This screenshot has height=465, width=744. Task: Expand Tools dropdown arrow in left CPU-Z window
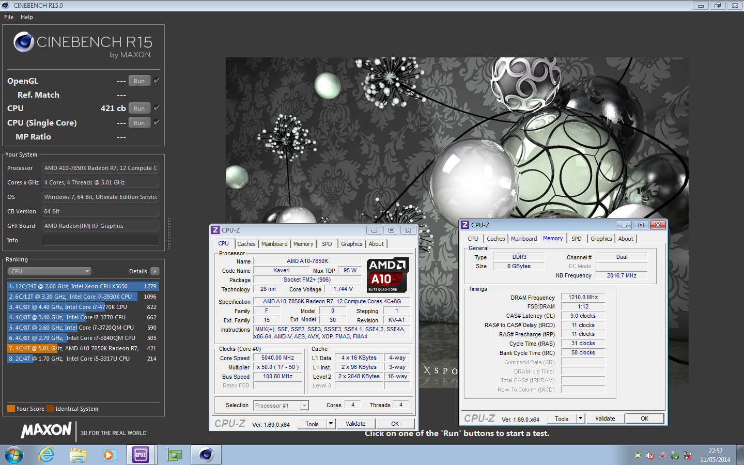coord(331,424)
